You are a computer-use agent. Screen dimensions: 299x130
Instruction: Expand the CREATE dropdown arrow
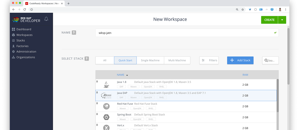282,20
